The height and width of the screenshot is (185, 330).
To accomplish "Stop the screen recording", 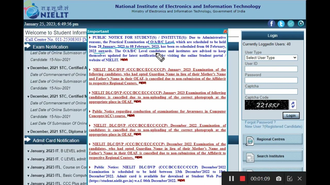I will (242, 179).
